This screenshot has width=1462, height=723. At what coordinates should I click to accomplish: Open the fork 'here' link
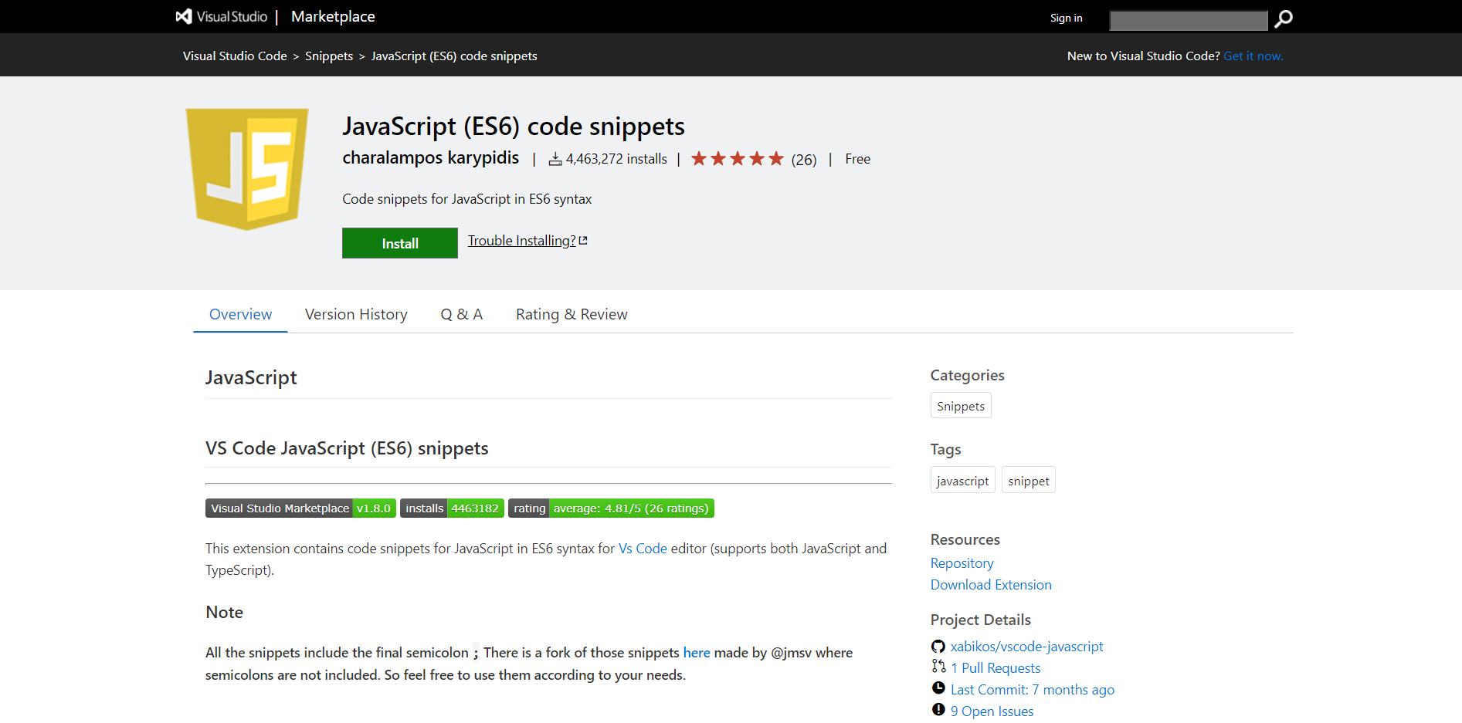point(697,653)
